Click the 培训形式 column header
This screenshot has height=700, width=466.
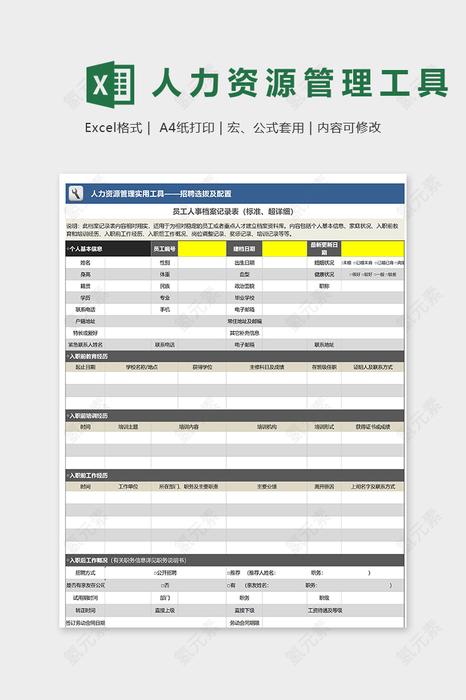[x=324, y=427]
